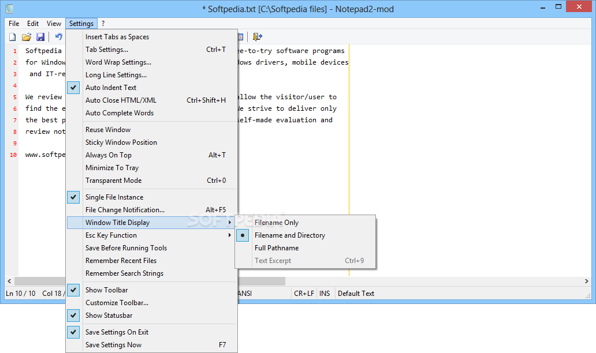The width and height of the screenshot is (596, 353).
Task: Click the CR+LF status bar field
Action: pos(304,294)
